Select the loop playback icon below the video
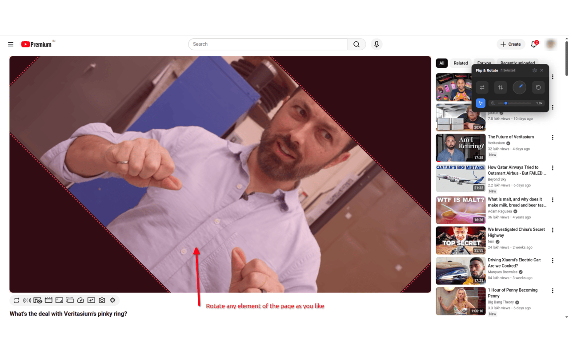 pos(16,300)
